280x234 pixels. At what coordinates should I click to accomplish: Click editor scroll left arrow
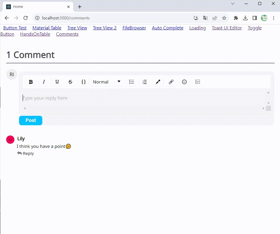tap(25, 108)
